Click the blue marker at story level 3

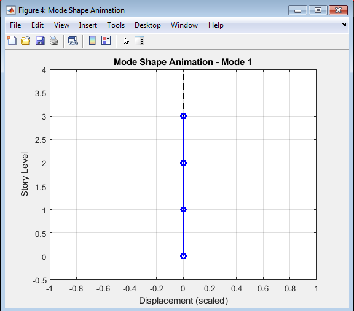click(183, 117)
